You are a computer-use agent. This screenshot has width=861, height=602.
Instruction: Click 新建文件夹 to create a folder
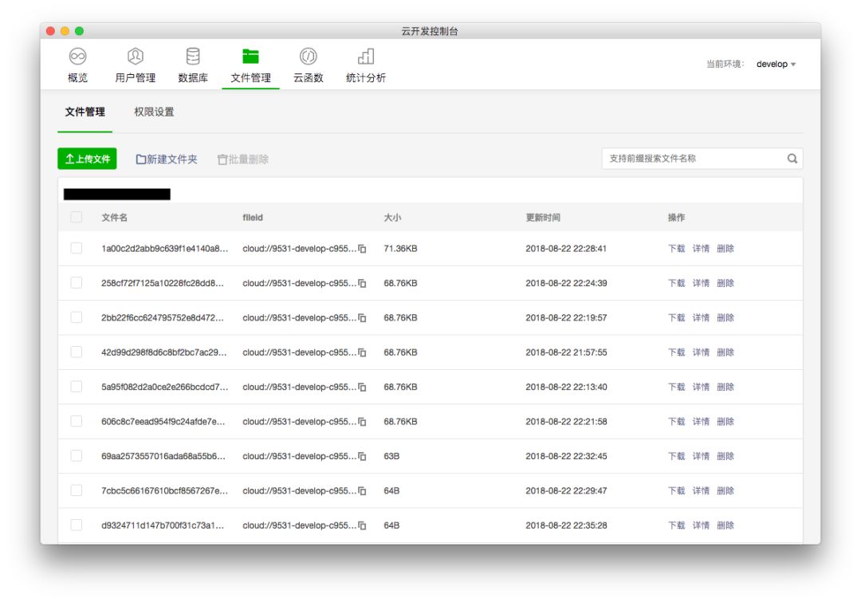(167, 159)
